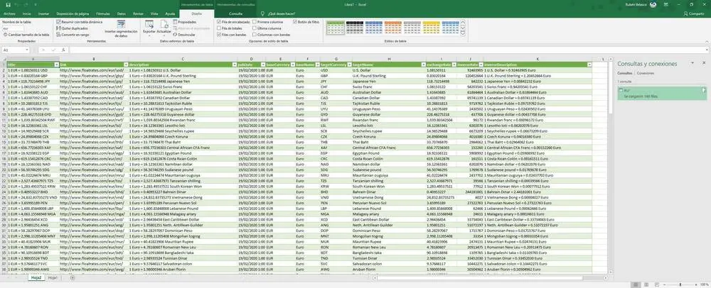Switch to Page Break preview in status bar

pos(658,284)
